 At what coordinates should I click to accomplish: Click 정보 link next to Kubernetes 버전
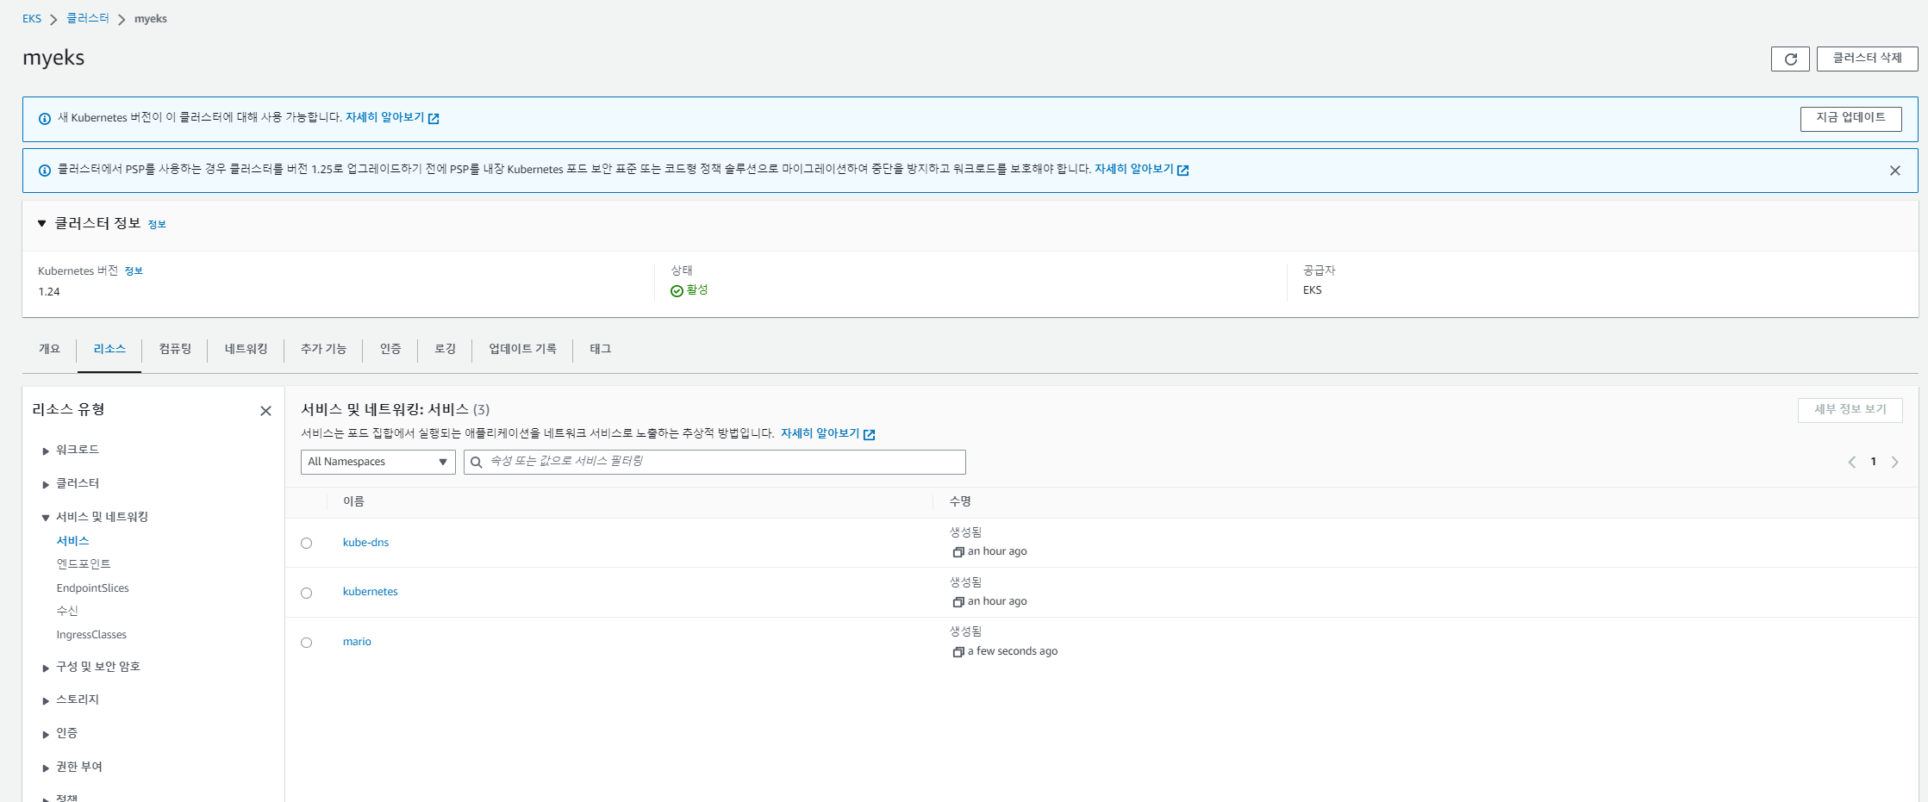tap(134, 270)
